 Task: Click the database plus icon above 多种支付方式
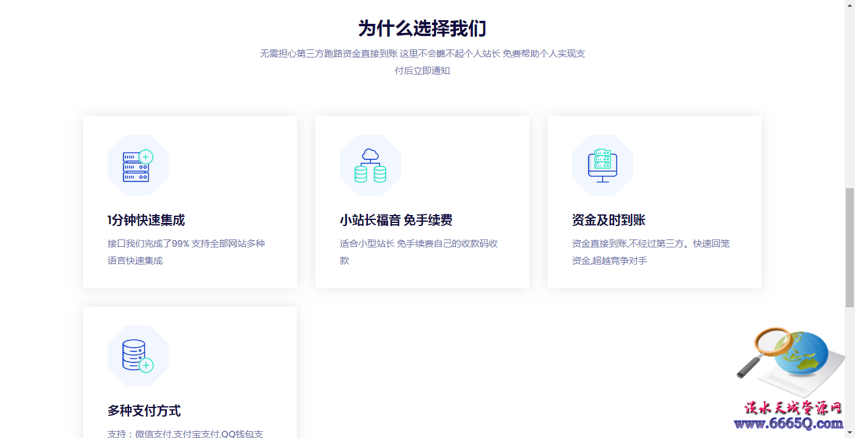tap(138, 356)
